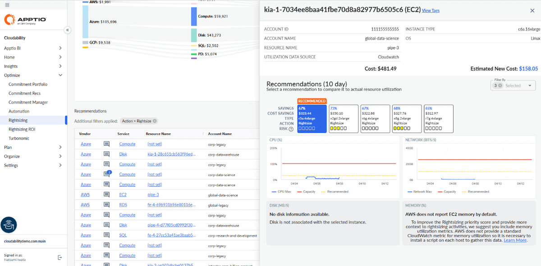541x266 pixels.
Task: Click the Service column header
Action: 124,134
